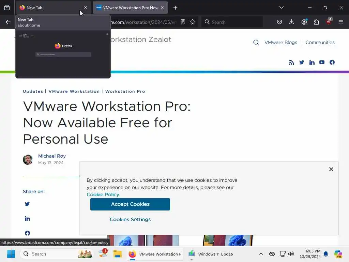This screenshot has height=262, width=349.
Task: Open the header Facebook icon
Action: point(332,62)
